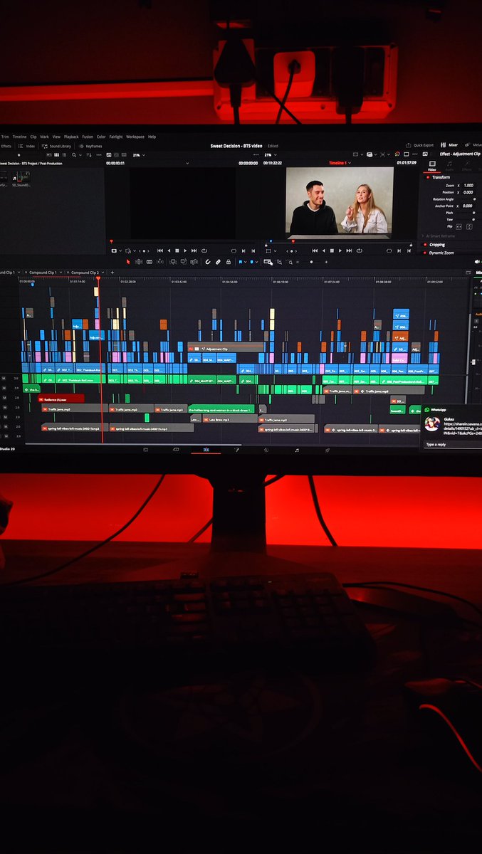Toggle loop in the timeline viewer
This screenshot has width=482, height=854.
point(359,251)
